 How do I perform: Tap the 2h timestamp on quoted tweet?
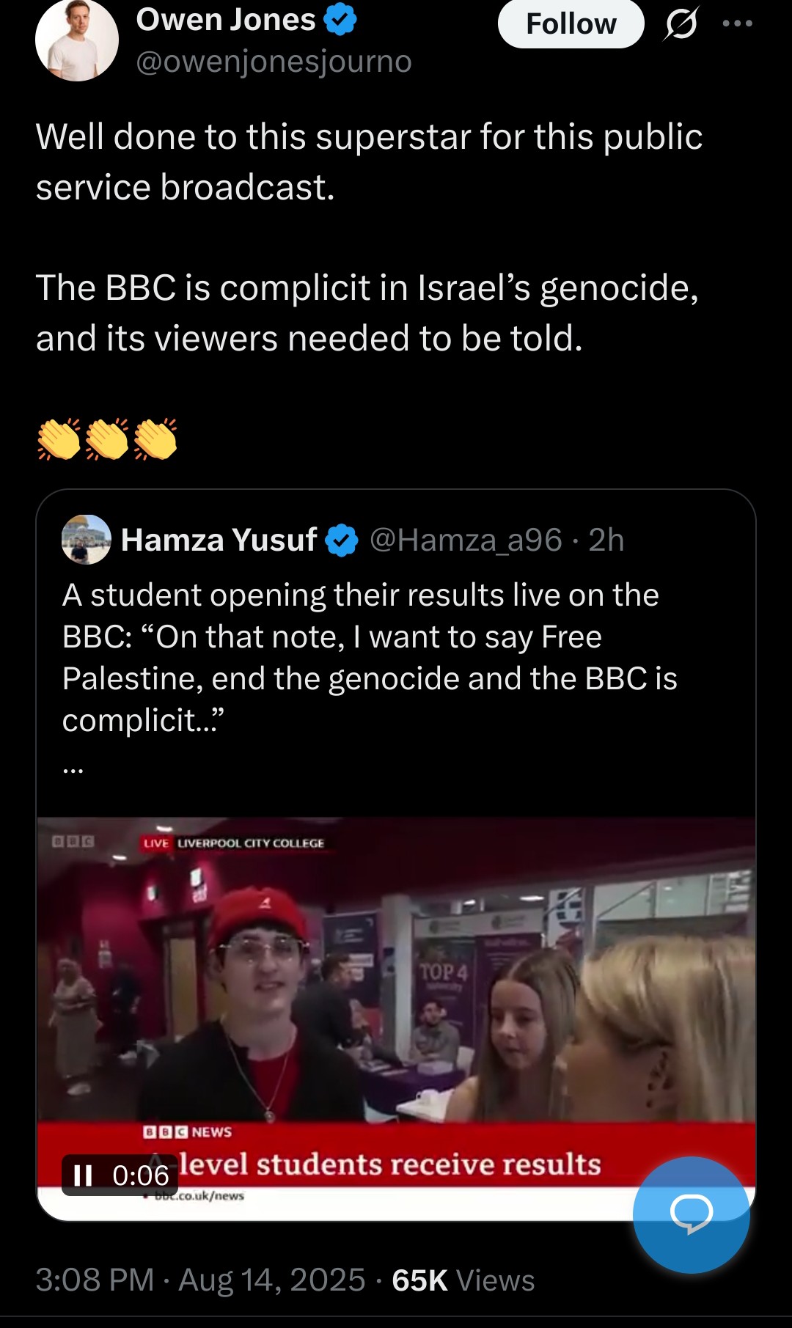606,540
